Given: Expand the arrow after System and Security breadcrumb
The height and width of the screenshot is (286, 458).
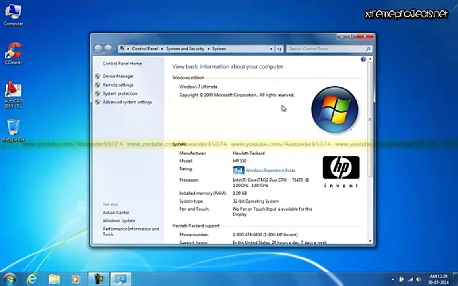Looking at the screenshot, I should [208, 49].
